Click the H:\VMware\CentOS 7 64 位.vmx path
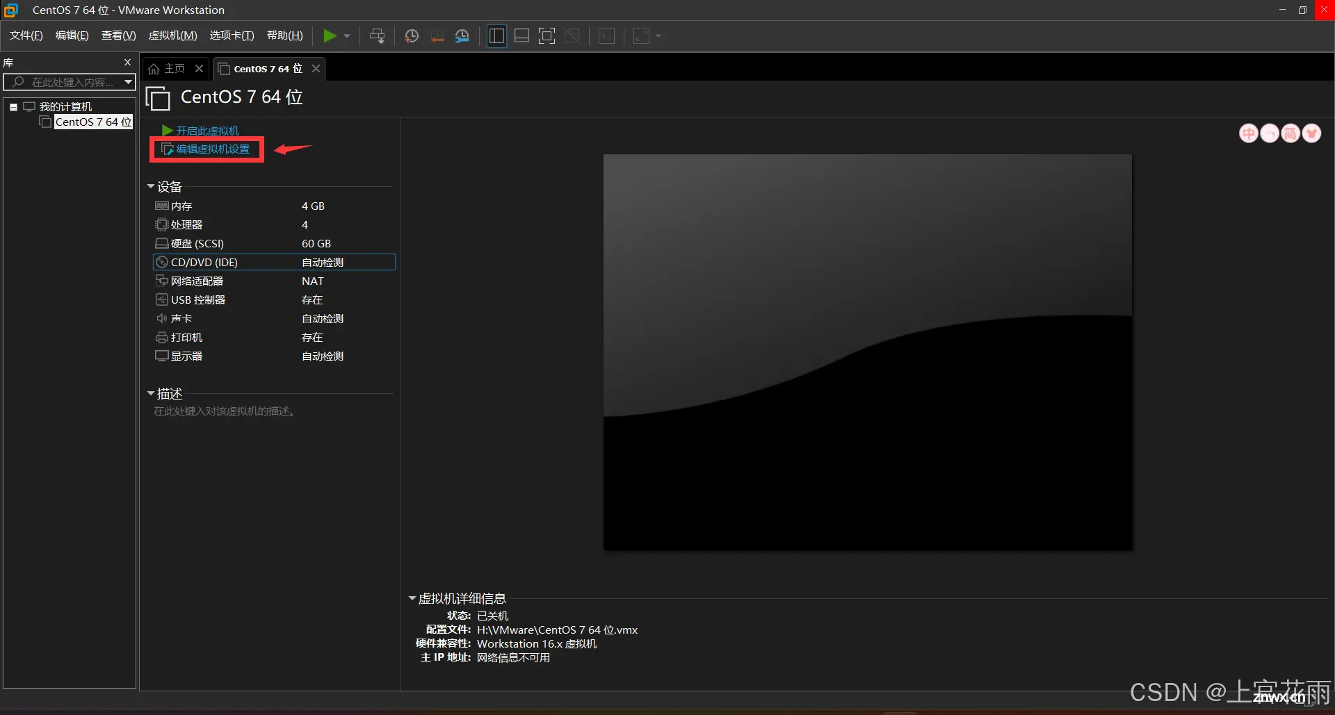 557,630
